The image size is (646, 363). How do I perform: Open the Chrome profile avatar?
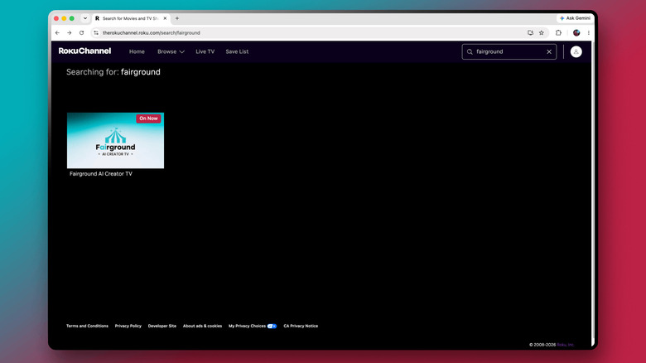pyautogui.click(x=576, y=32)
